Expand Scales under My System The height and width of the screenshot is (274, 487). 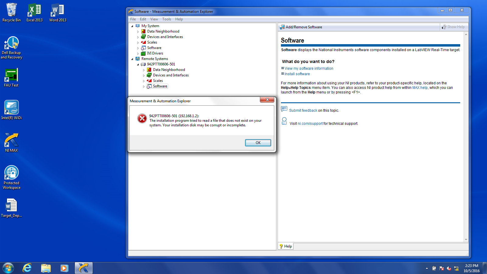pos(138,43)
